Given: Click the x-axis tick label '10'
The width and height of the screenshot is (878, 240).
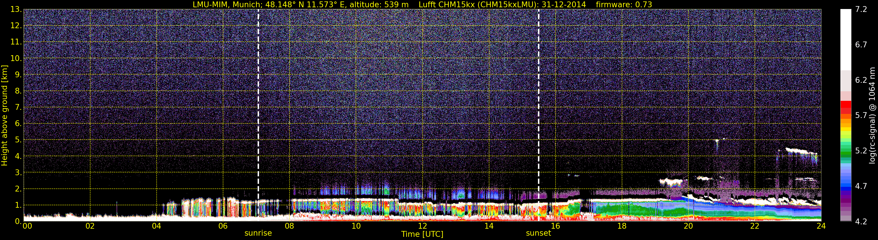Looking at the screenshot, I should (x=356, y=226).
